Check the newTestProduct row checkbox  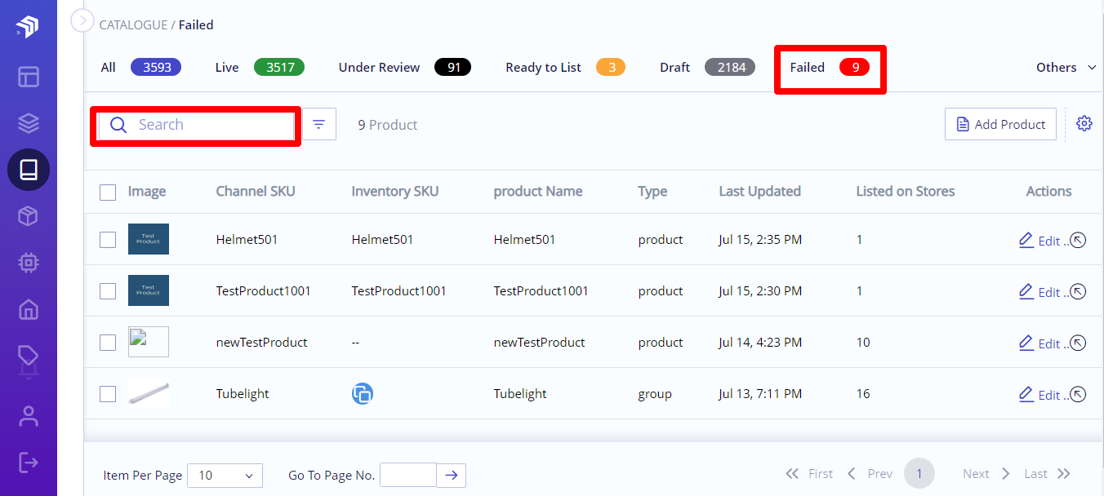click(x=108, y=343)
